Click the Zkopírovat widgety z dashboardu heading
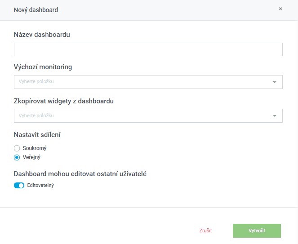 click(x=63, y=101)
